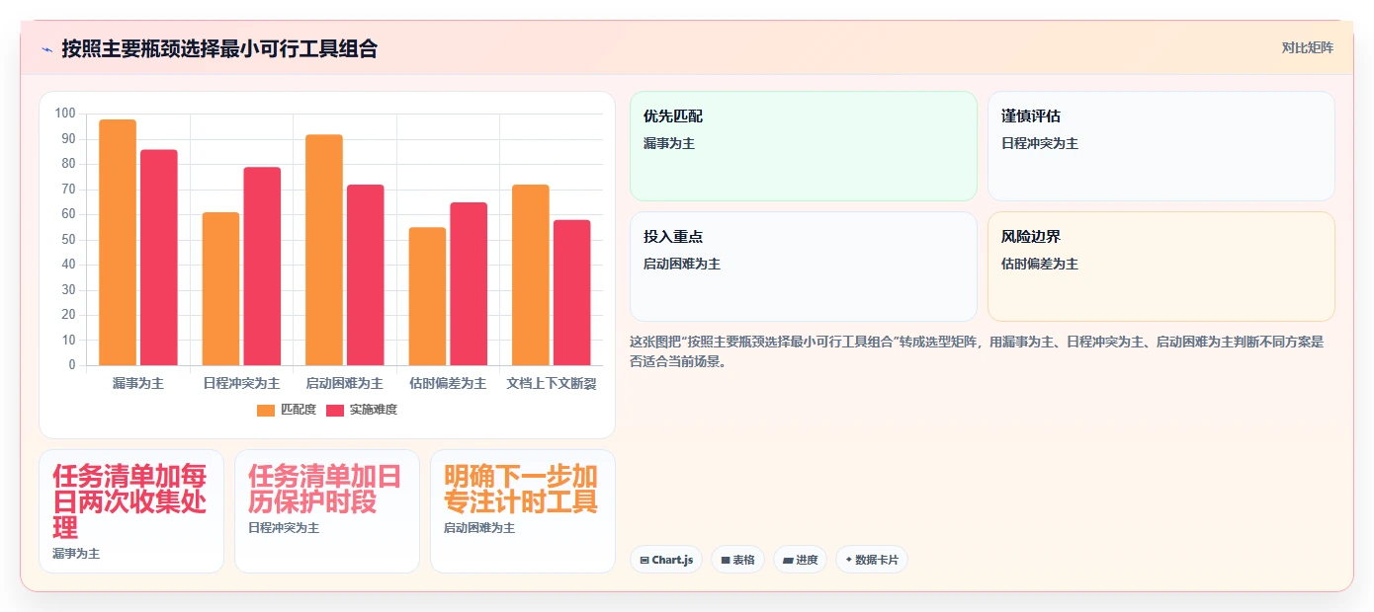Click the red bar for 启动困难为主

point(366,275)
